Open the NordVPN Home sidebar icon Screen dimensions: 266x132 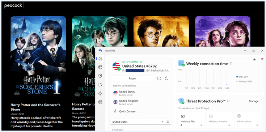click(100, 59)
